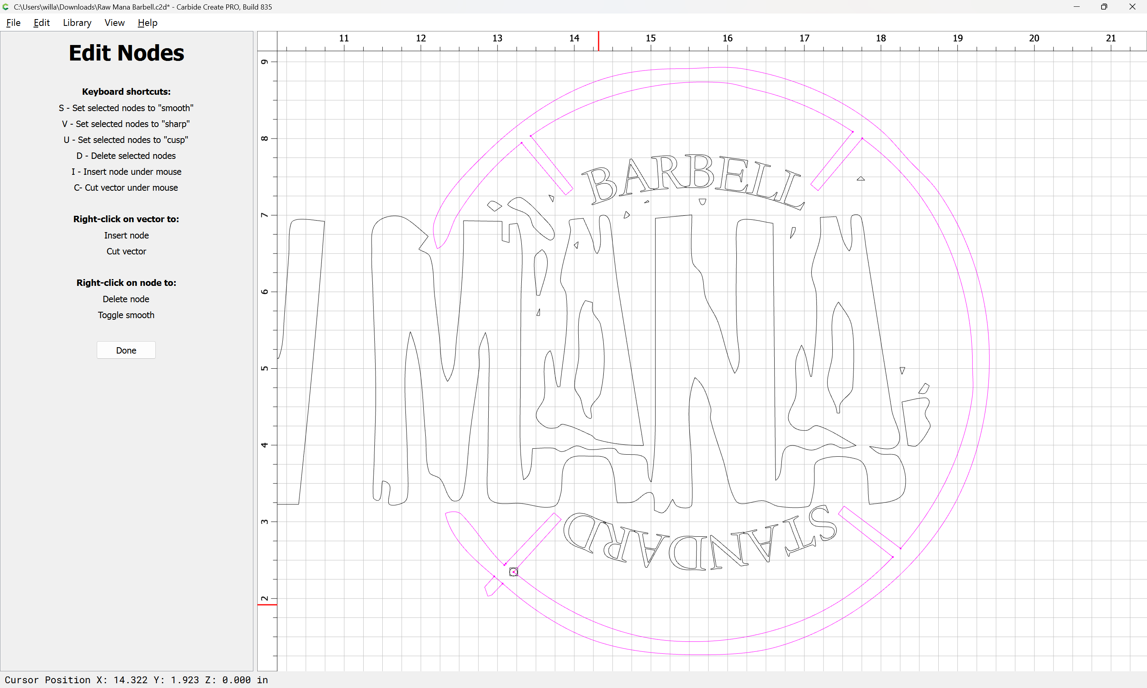Image resolution: width=1147 pixels, height=688 pixels.
Task: Click the Edit Nodes panel heading
Action: (x=126, y=53)
